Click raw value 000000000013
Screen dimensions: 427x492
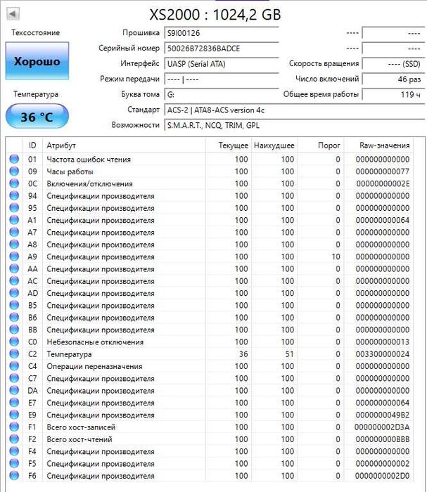point(383,342)
